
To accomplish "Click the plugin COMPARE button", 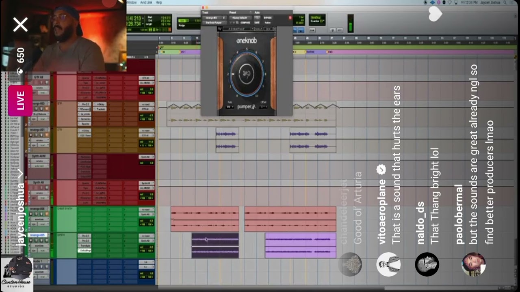I will (x=245, y=23).
